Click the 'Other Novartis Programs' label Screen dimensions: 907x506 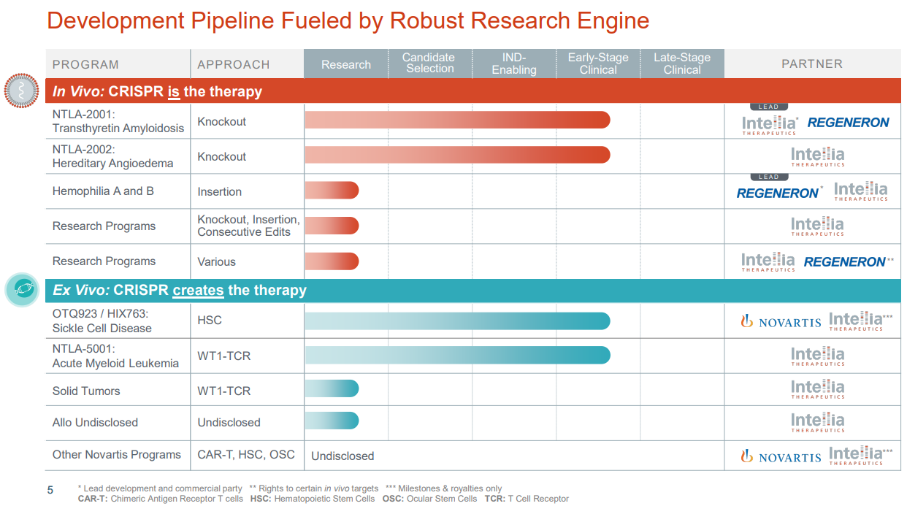(x=117, y=454)
